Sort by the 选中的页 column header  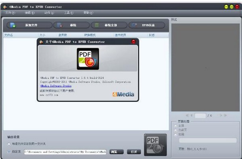click(x=131, y=35)
